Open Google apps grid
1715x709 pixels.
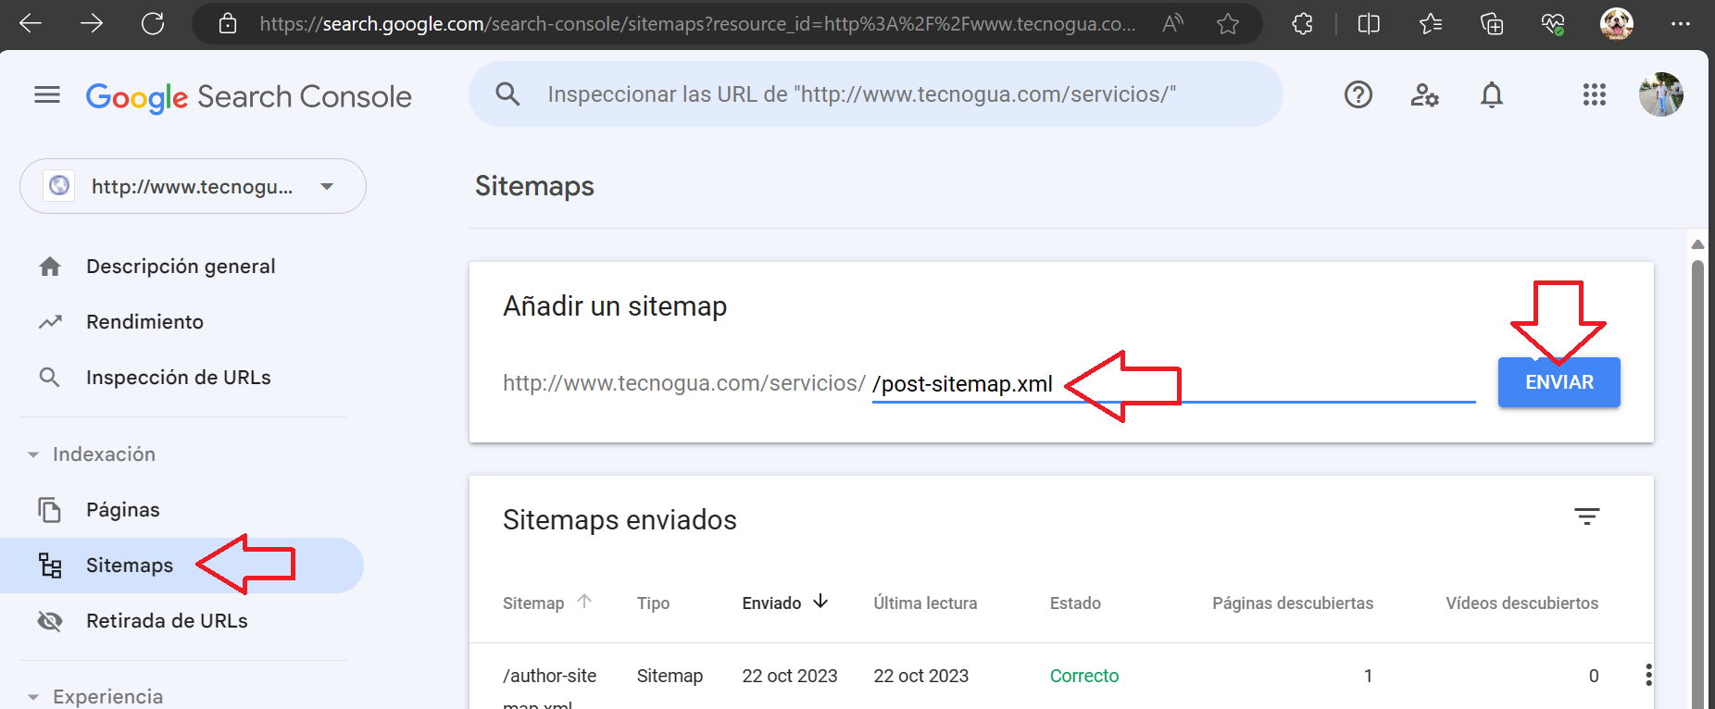(1595, 94)
